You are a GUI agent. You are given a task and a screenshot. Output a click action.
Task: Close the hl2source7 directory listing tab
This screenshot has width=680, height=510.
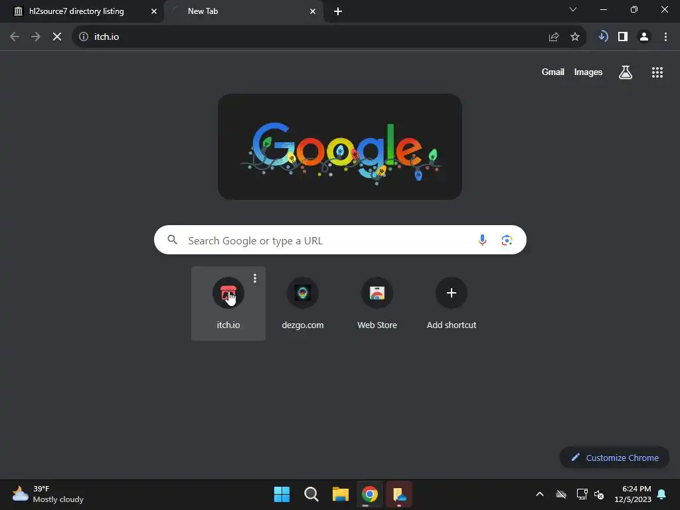click(153, 12)
